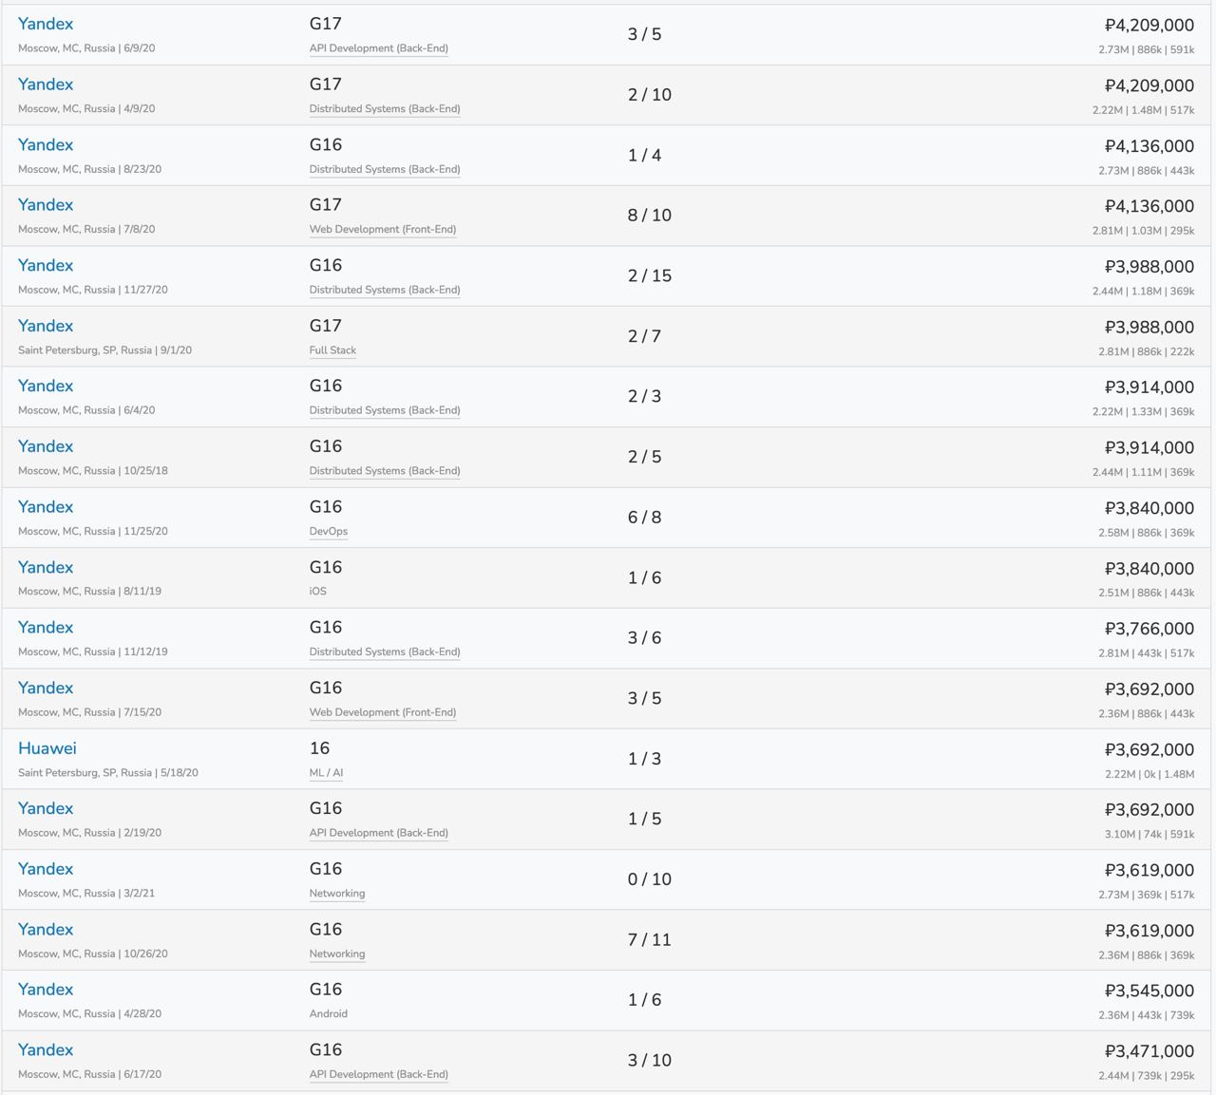1216x1095 pixels.
Task: Click G16 level in the DevOps row
Action: (x=326, y=507)
